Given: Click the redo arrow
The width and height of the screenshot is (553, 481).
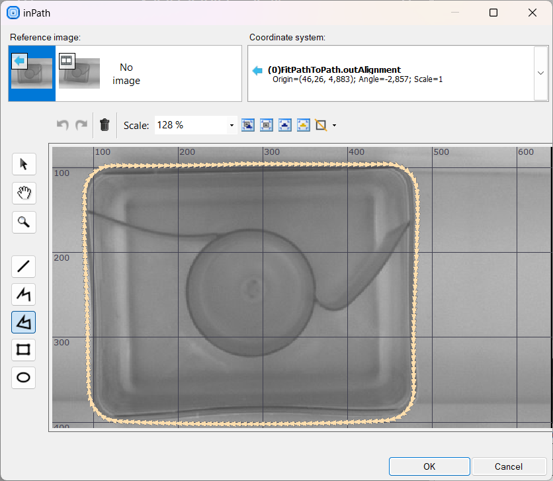Looking at the screenshot, I should point(81,124).
